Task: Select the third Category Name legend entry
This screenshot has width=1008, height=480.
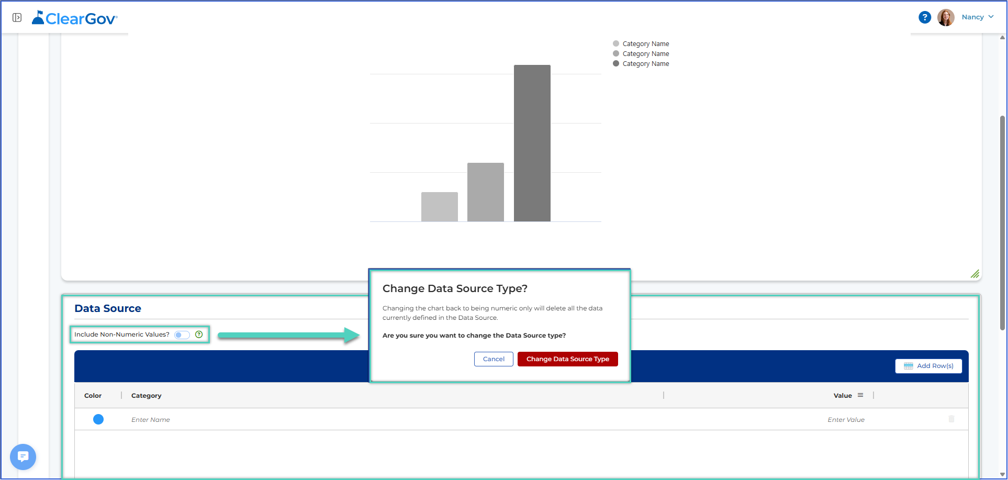Action: coord(641,64)
